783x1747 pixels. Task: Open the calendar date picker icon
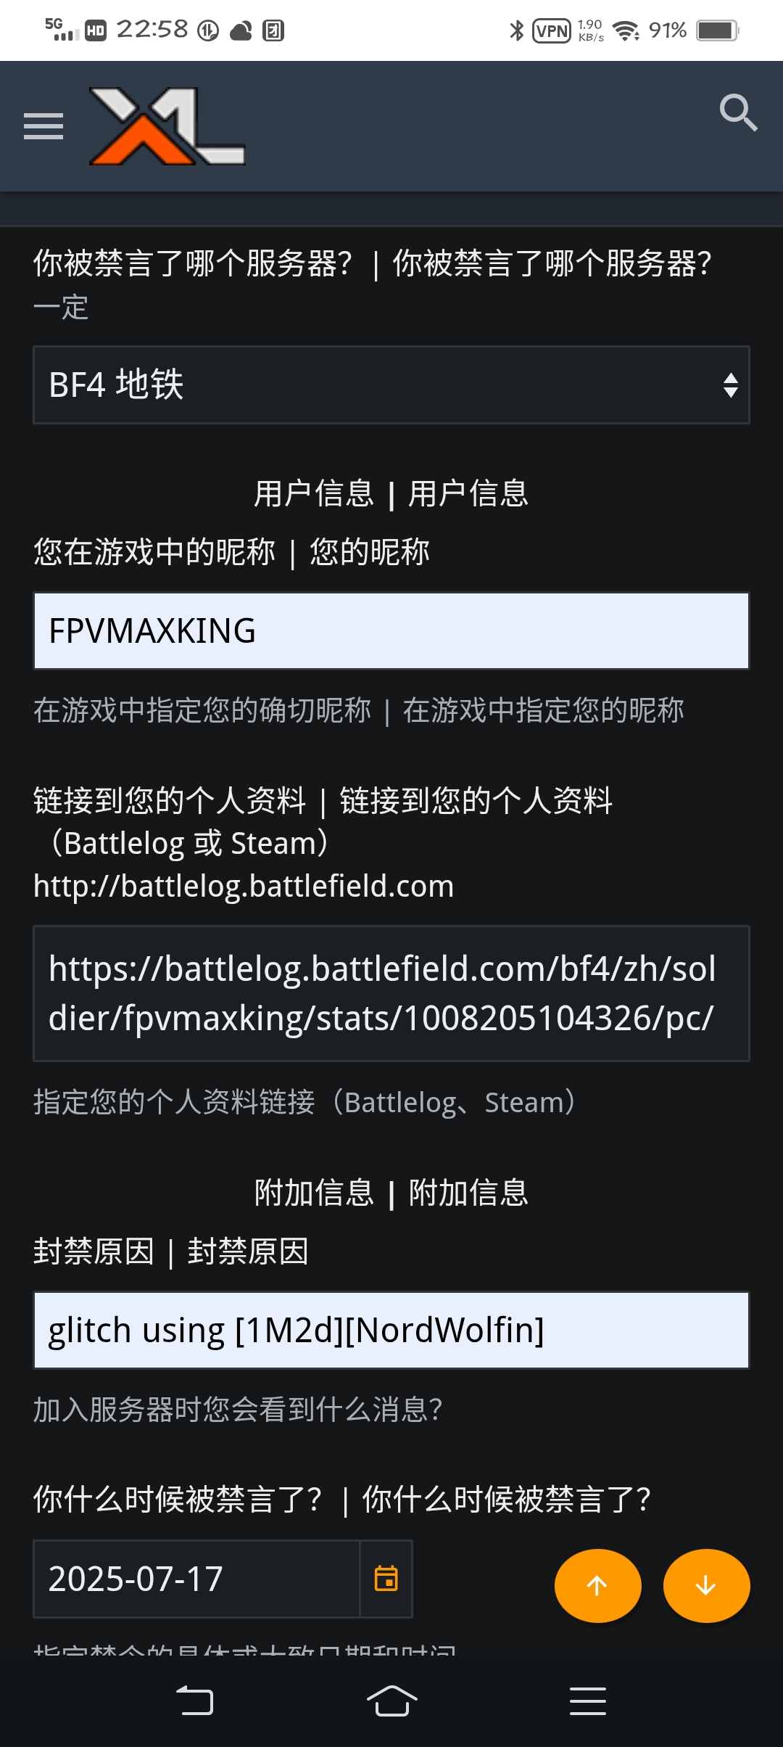click(x=386, y=1578)
